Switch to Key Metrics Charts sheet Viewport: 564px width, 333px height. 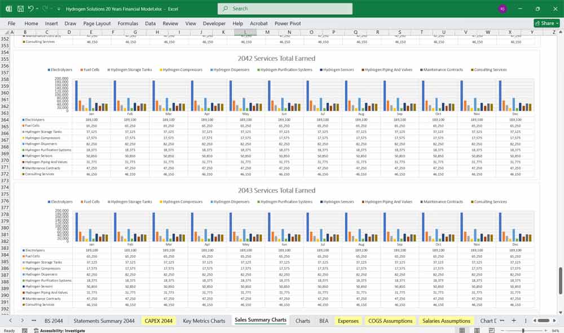(204, 321)
